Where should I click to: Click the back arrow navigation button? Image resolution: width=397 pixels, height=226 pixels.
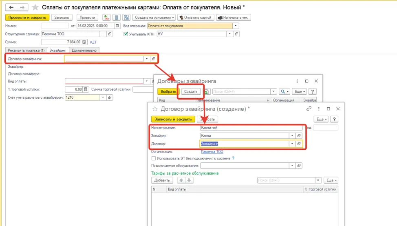click(x=11, y=7)
